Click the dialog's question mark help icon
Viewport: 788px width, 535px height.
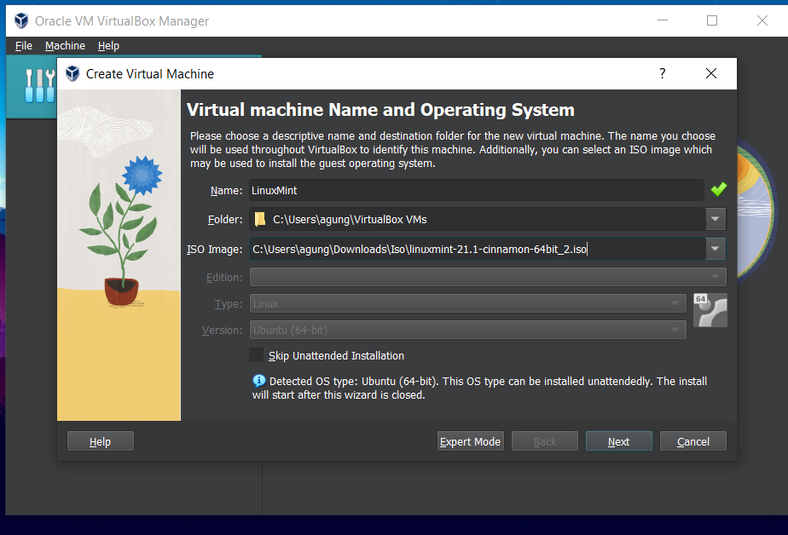(662, 74)
